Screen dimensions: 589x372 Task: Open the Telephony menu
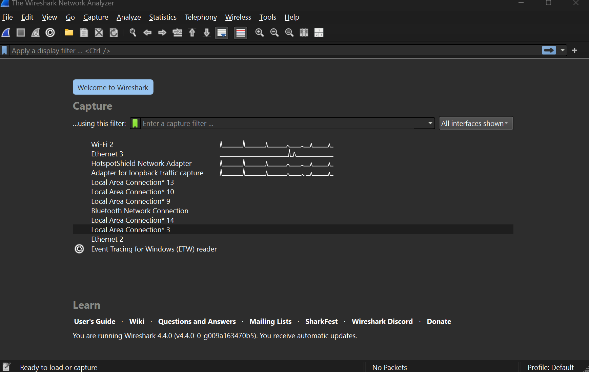tap(201, 17)
